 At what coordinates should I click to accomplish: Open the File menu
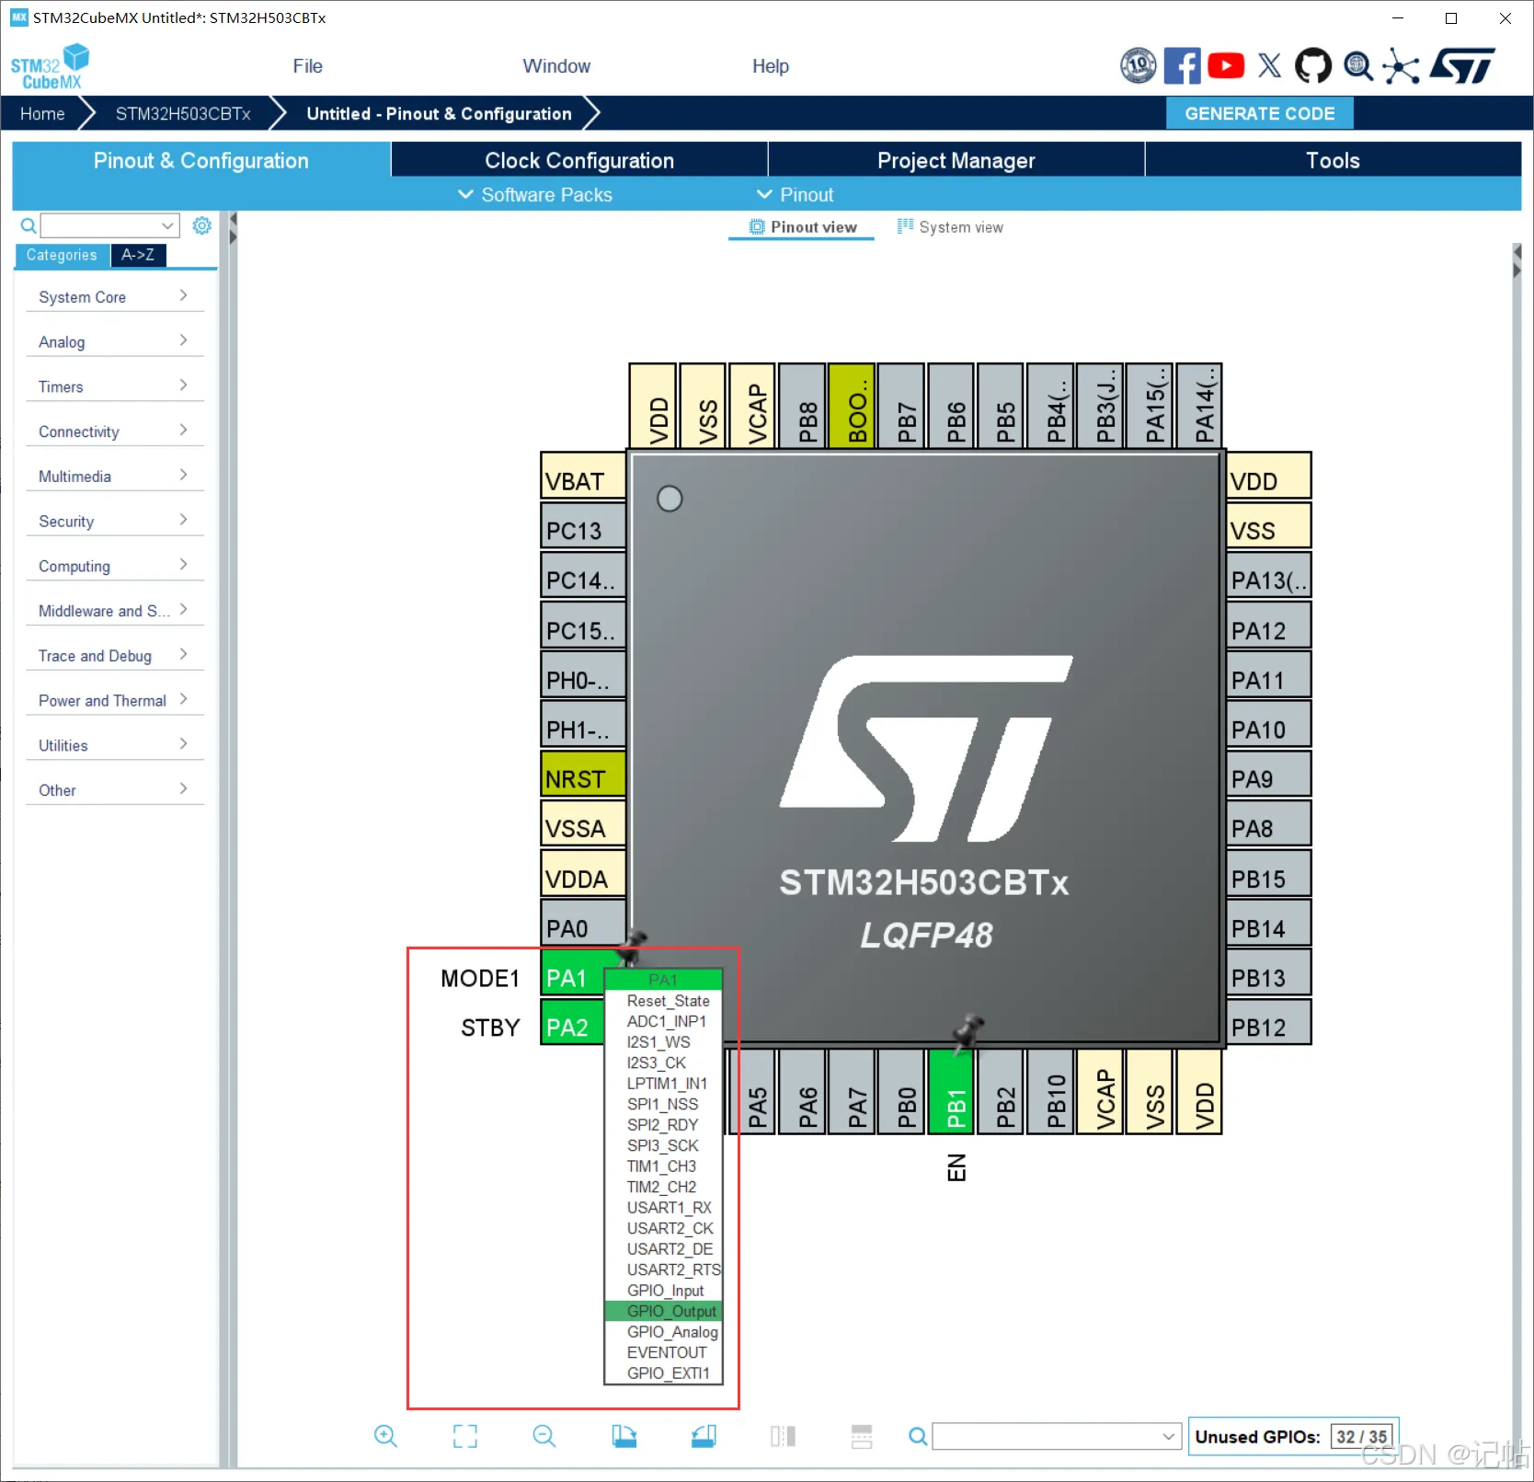click(x=307, y=66)
